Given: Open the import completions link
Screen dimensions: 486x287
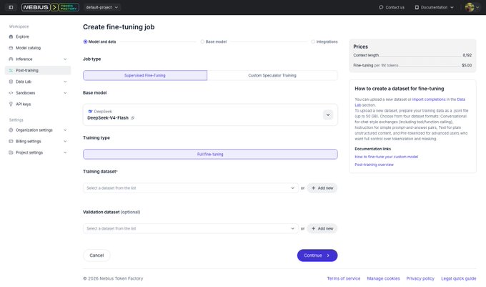Looking at the screenshot, I should point(429,99).
